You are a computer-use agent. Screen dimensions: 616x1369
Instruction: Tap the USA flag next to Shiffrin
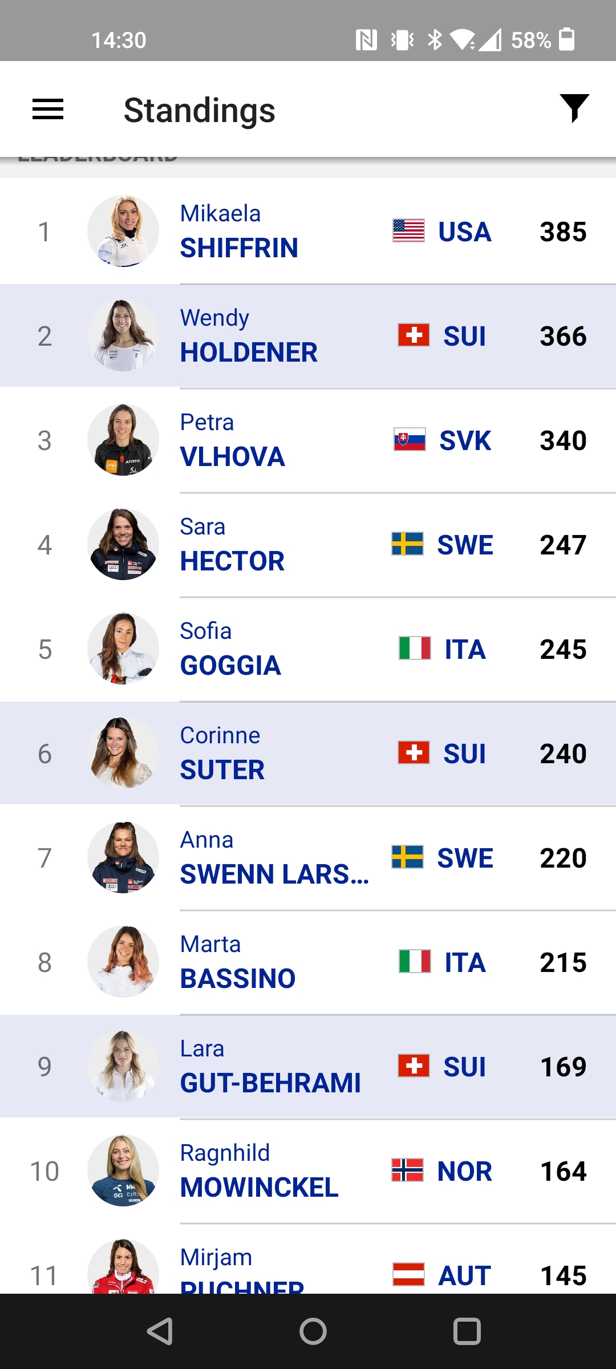coord(408,231)
